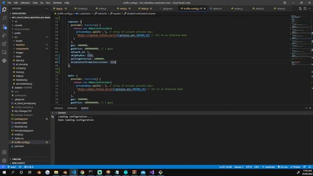Expand the node_modules folder
Image resolution: width=313 pixels, height=176 pixels.
click(x=22, y=29)
